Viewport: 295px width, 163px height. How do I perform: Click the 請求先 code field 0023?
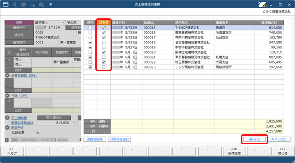pyautogui.click(x=56, y=32)
